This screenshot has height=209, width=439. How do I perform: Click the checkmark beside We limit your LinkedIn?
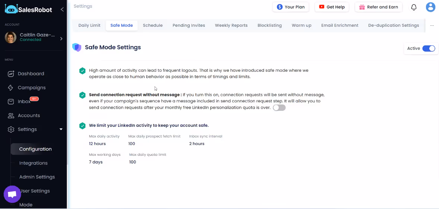tap(82, 126)
